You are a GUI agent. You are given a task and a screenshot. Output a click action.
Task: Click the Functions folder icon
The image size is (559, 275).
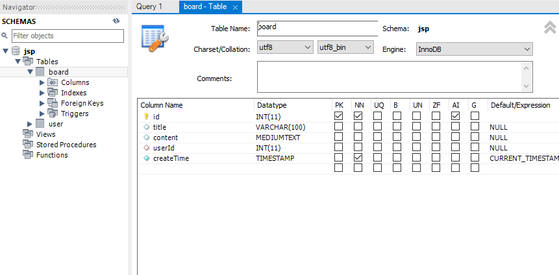(x=28, y=154)
